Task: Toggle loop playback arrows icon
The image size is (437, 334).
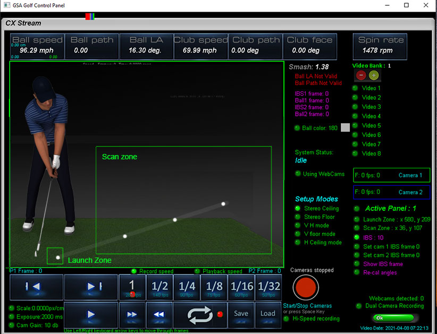Action: (x=199, y=315)
